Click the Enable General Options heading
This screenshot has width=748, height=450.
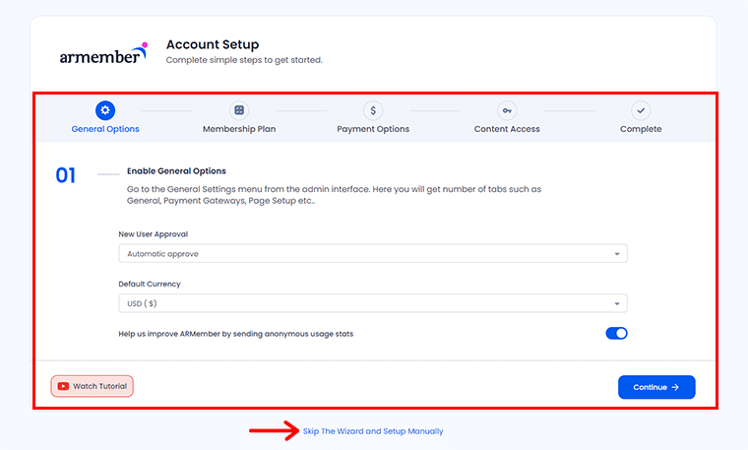pos(176,170)
